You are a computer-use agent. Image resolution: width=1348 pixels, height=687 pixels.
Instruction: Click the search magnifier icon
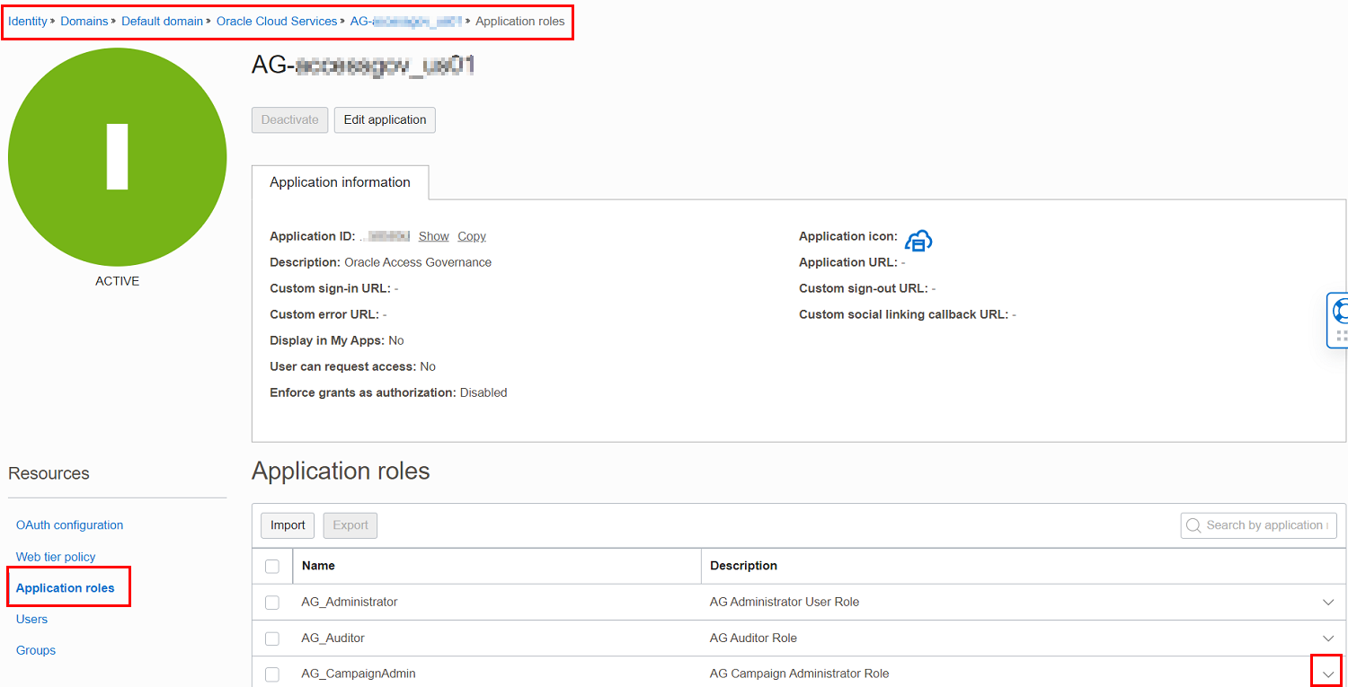coord(1193,525)
